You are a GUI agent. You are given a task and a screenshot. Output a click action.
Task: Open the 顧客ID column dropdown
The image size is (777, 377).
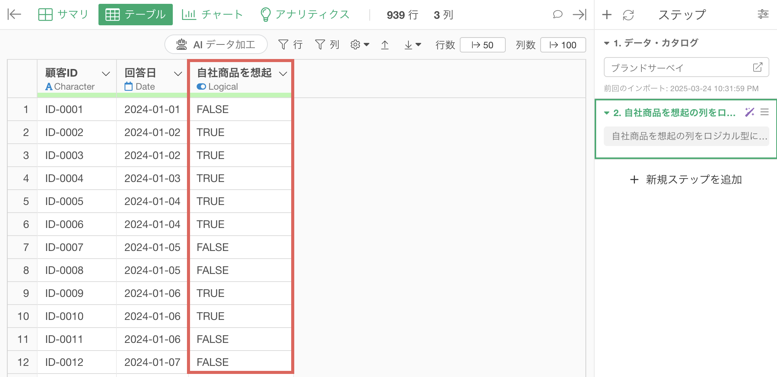[106, 74]
